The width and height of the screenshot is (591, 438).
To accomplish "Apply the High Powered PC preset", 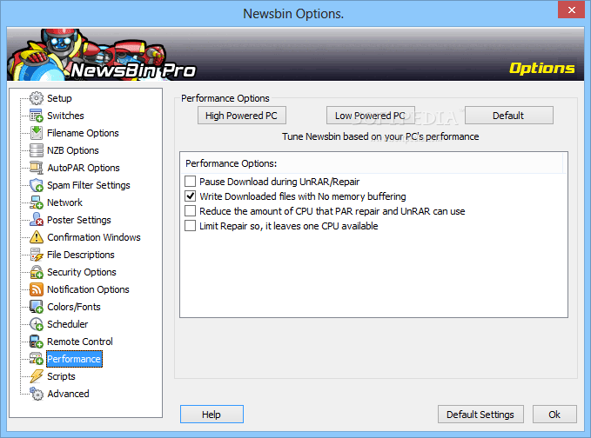I will [x=242, y=115].
